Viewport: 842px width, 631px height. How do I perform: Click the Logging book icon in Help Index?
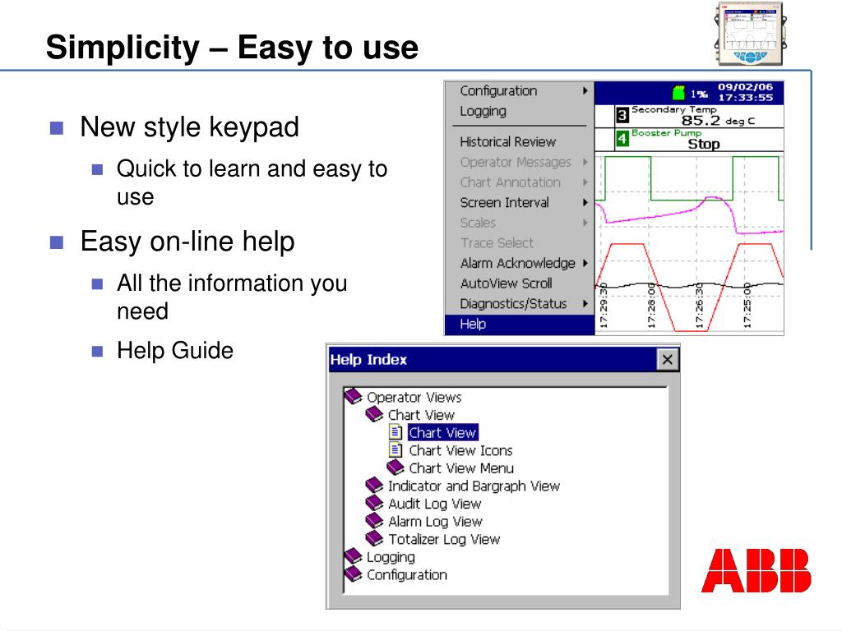tap(354, 556)
